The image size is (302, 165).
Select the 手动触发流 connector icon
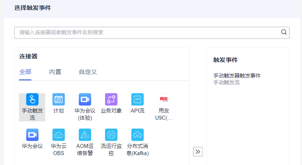32,99
